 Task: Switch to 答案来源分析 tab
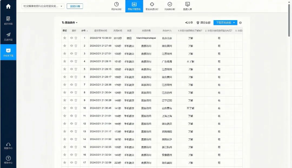[x=152, y=6]
